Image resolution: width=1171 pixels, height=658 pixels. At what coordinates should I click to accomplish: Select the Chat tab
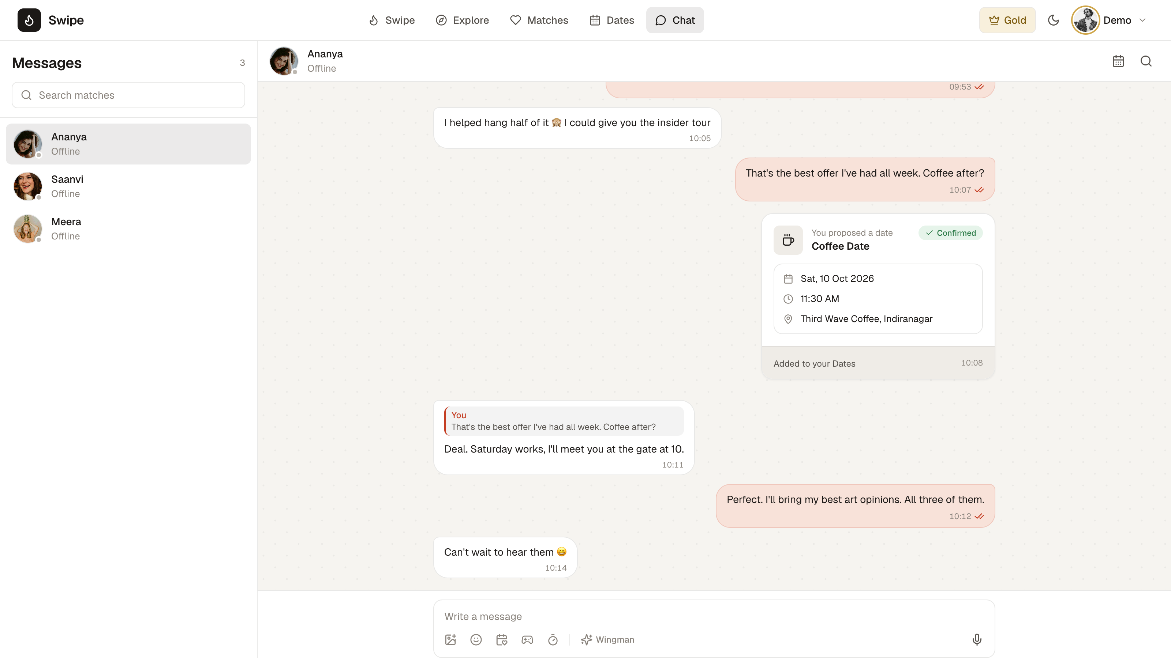coord(674,20)
